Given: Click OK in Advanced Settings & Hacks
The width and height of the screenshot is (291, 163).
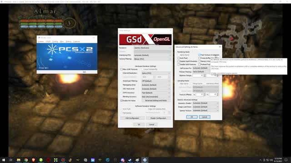Looking at the screenshot, I should pos(192,117).
